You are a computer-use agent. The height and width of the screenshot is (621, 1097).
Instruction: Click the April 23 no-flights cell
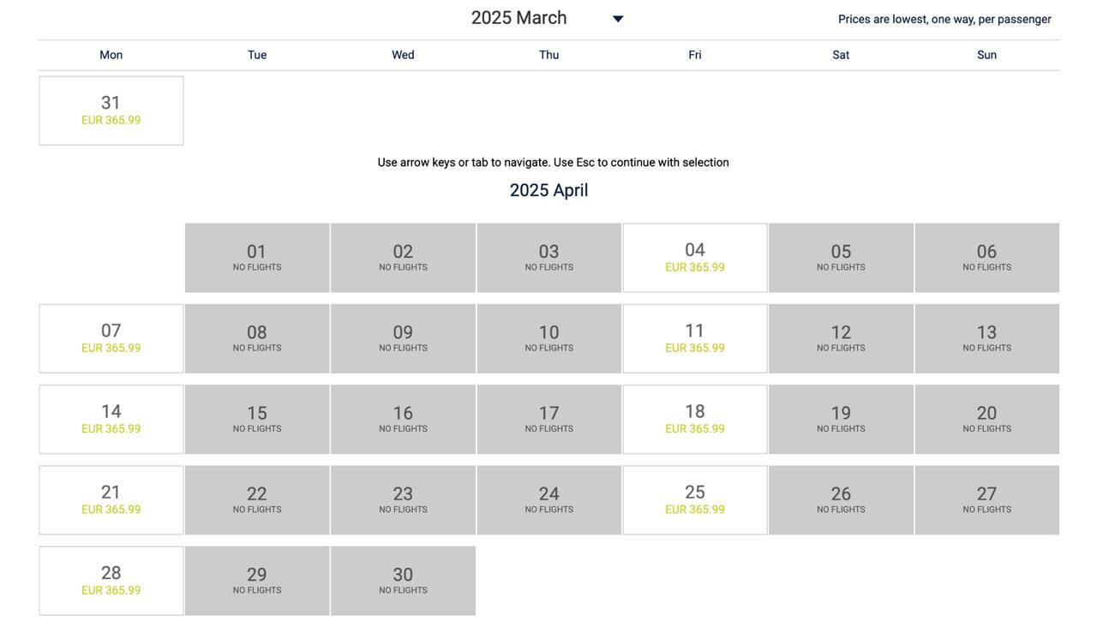click(x=403, y=500)
